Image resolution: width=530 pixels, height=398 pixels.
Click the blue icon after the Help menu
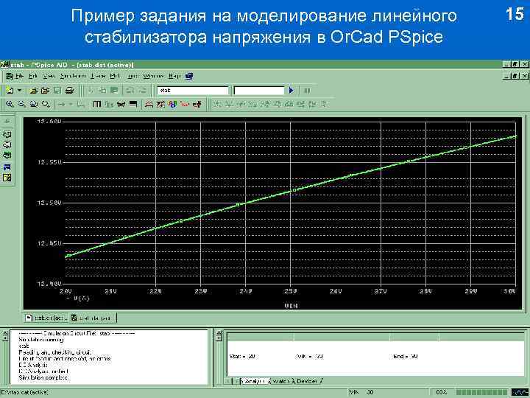(x=189, y=76)
